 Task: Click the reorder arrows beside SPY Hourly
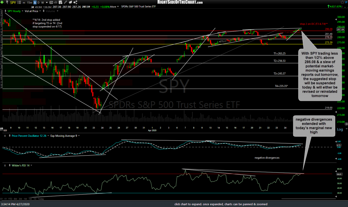coord(5,11)
